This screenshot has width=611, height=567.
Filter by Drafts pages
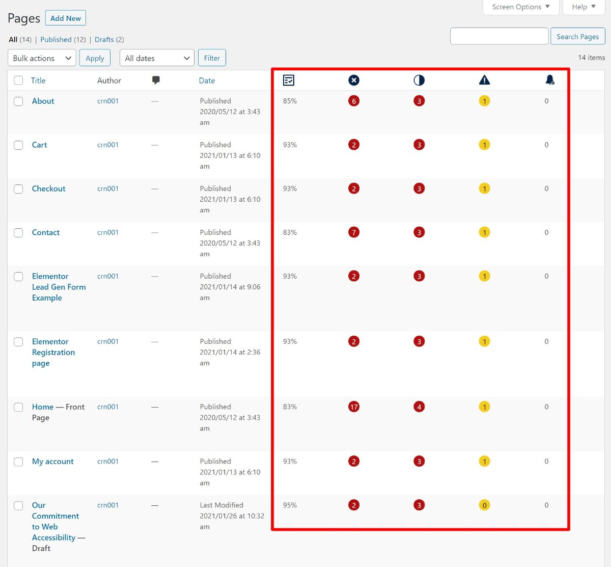click(x=104, y=39)
